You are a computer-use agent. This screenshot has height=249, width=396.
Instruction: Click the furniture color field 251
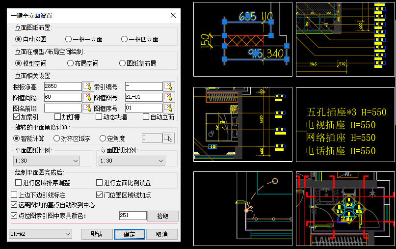[x=133, y=216]
